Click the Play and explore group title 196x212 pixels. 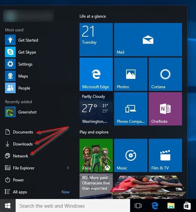(x=94, y=132)
